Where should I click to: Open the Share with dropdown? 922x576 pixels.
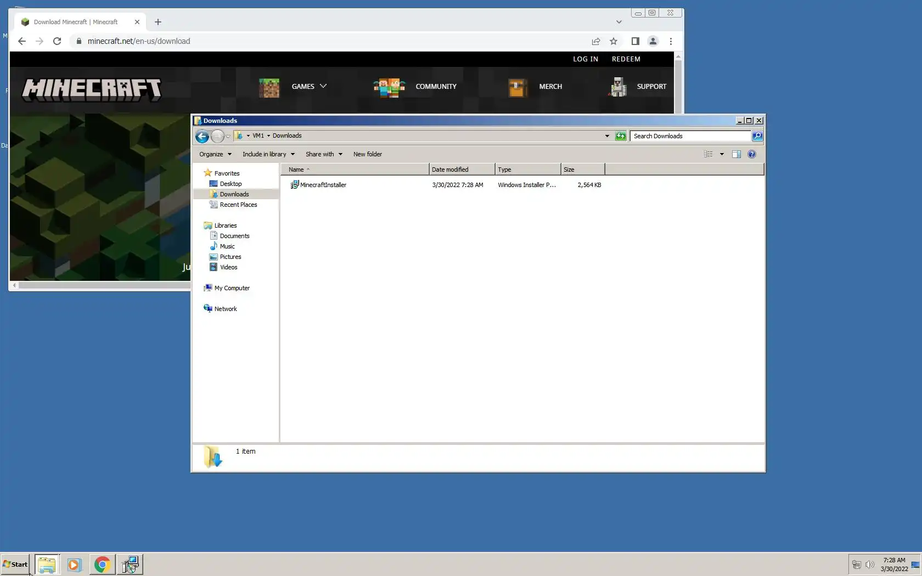[x=324, y=154]
